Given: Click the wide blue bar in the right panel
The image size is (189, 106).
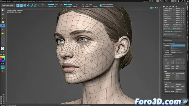Looking at the screenshot, I should coord(178,46).
